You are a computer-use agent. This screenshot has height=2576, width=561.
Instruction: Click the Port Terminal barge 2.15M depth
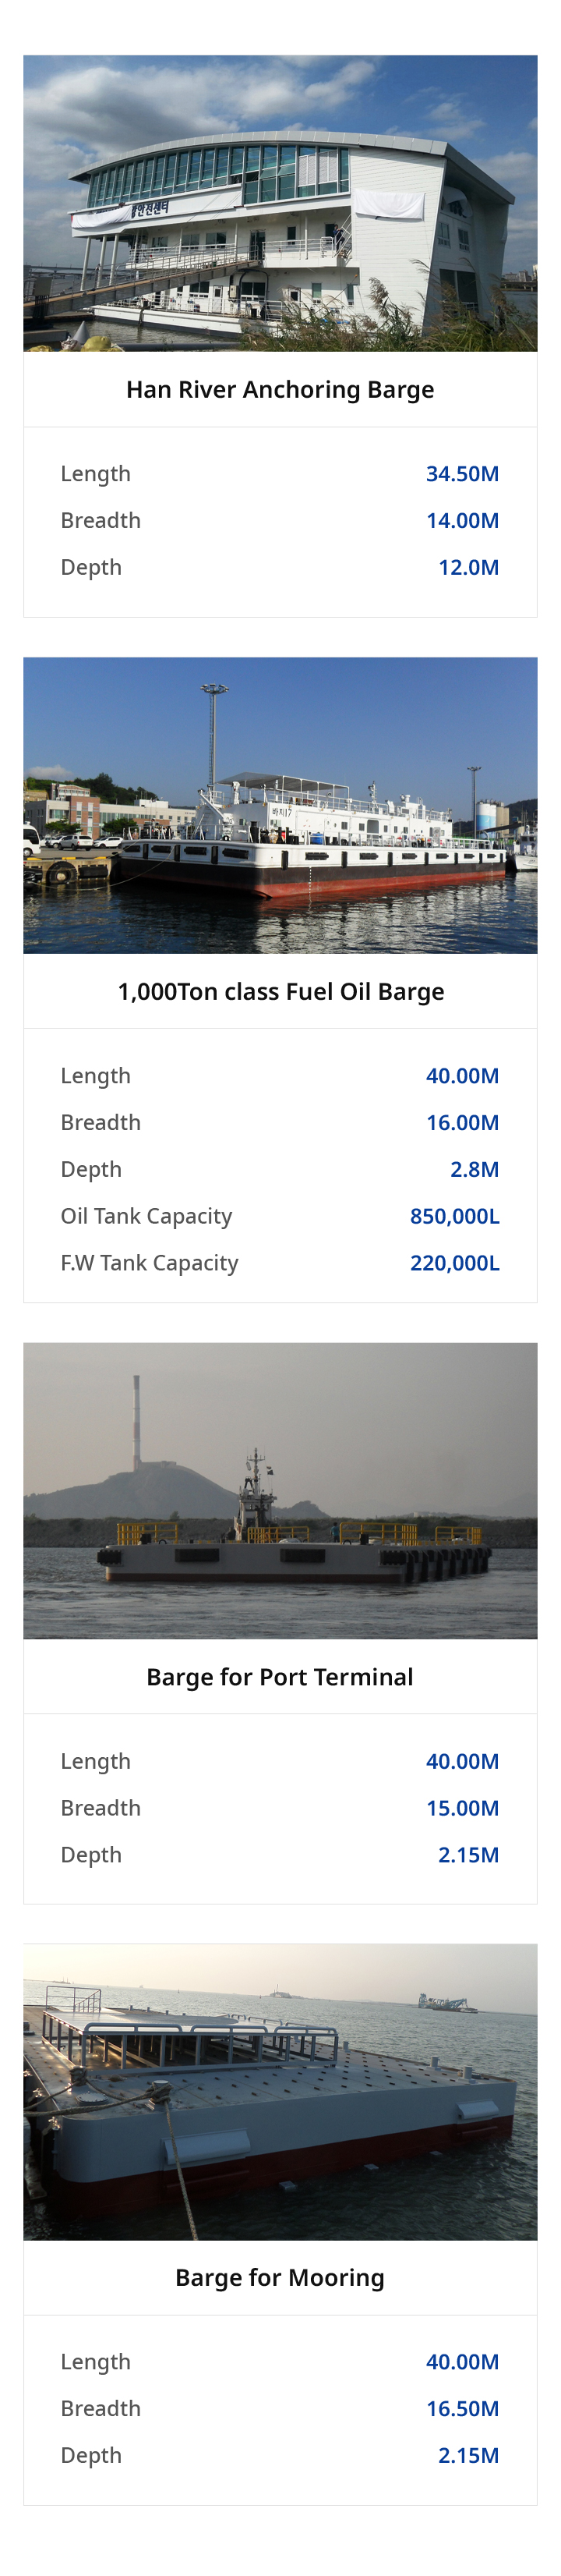[x=468, y=1855]
